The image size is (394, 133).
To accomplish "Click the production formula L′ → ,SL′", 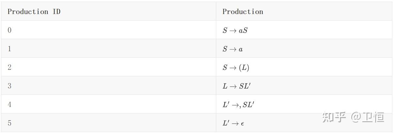I will (x=238, y=105).
